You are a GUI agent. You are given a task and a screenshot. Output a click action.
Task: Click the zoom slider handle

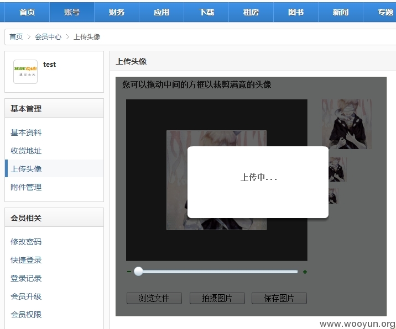click(x=138, y=272)
